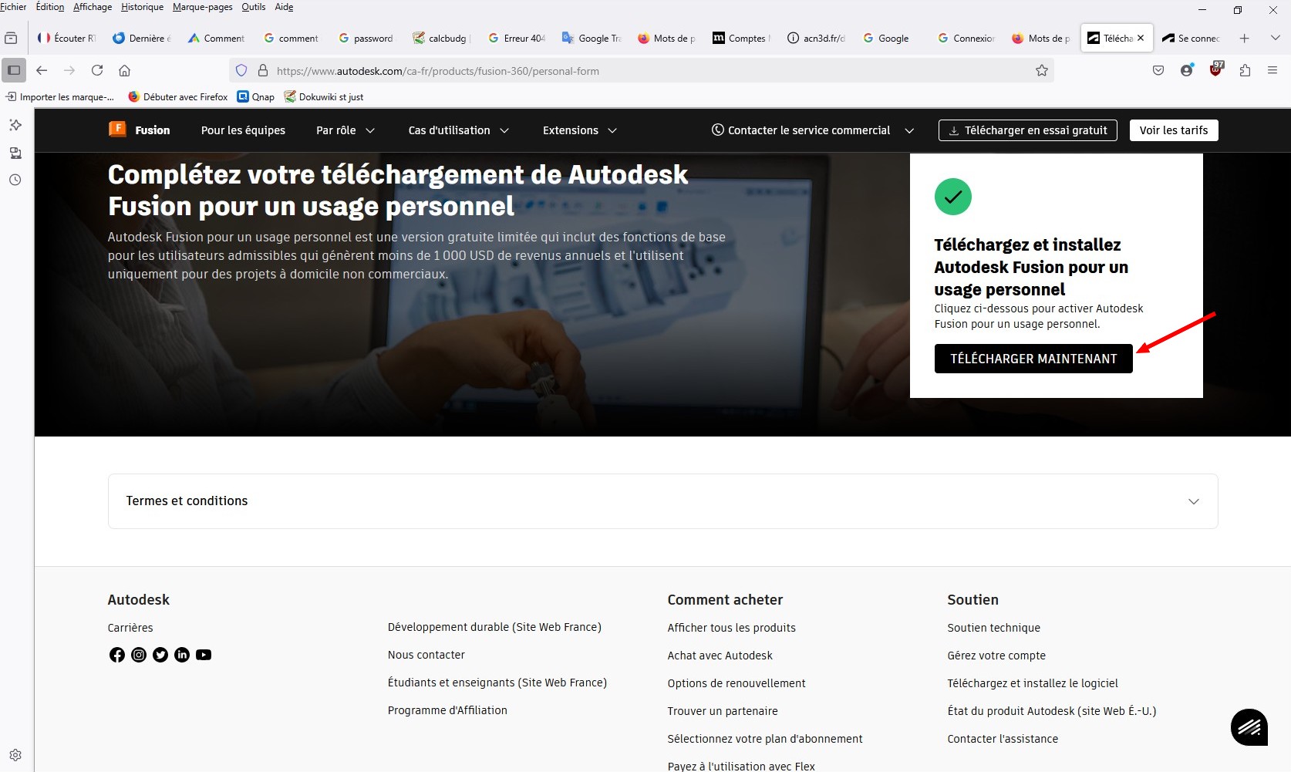1291x772 pixels.
Task: Bookmark this page with star icon
Action: click(1042, 71)
